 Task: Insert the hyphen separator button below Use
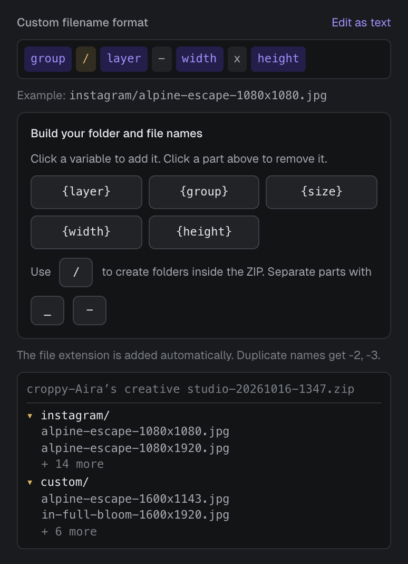pyautogui.click(x=90, y=311)
